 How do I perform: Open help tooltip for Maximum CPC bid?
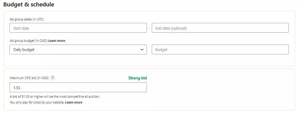click(53, 78)
